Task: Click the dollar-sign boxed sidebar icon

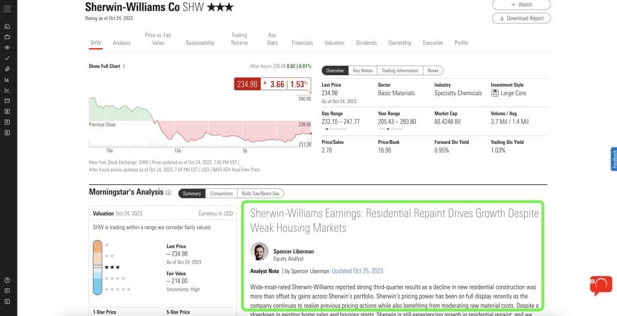Action: click(x=7, y=111)
